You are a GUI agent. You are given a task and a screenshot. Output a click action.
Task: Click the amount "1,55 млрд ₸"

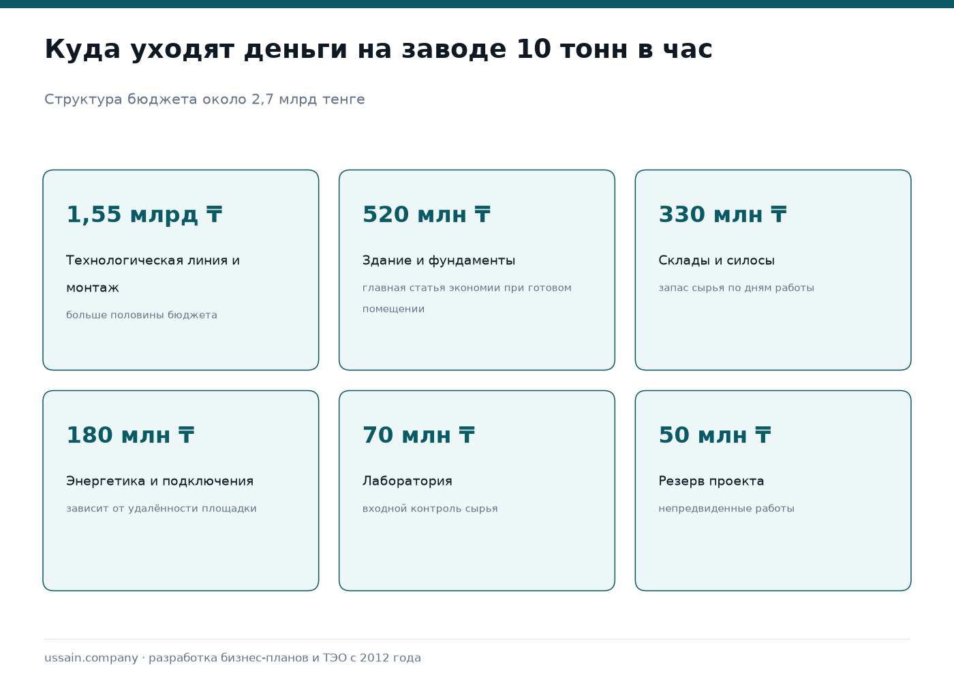click(144, 215)
